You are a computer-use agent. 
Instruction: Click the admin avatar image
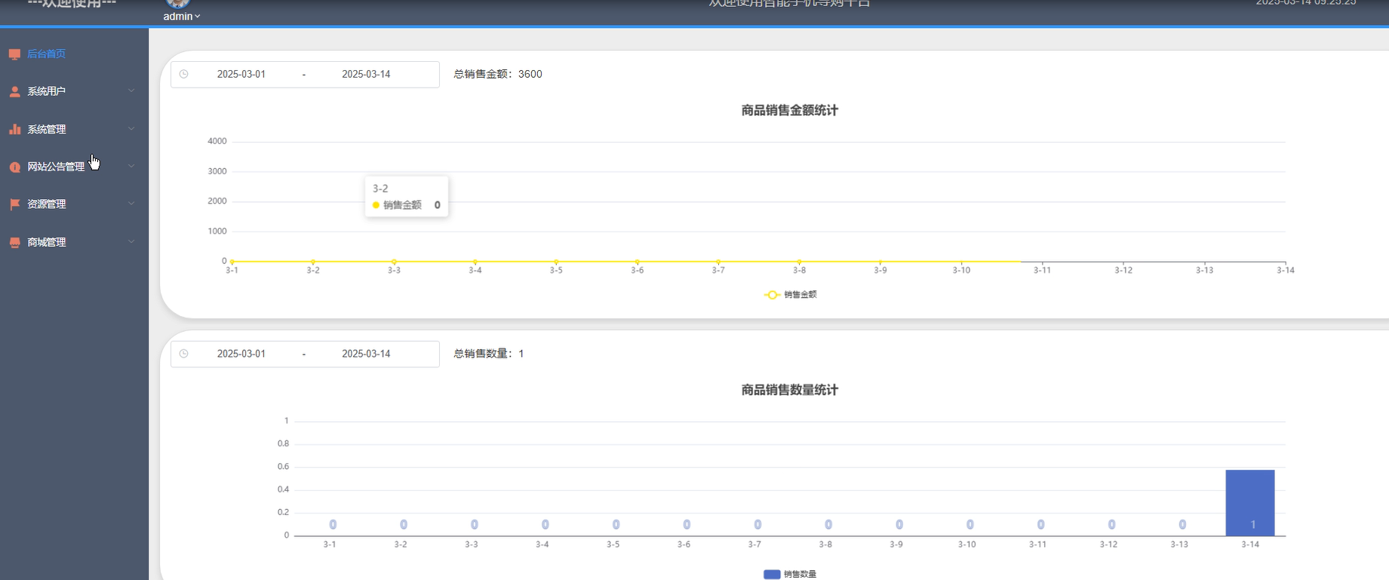(x=178, y=4)
